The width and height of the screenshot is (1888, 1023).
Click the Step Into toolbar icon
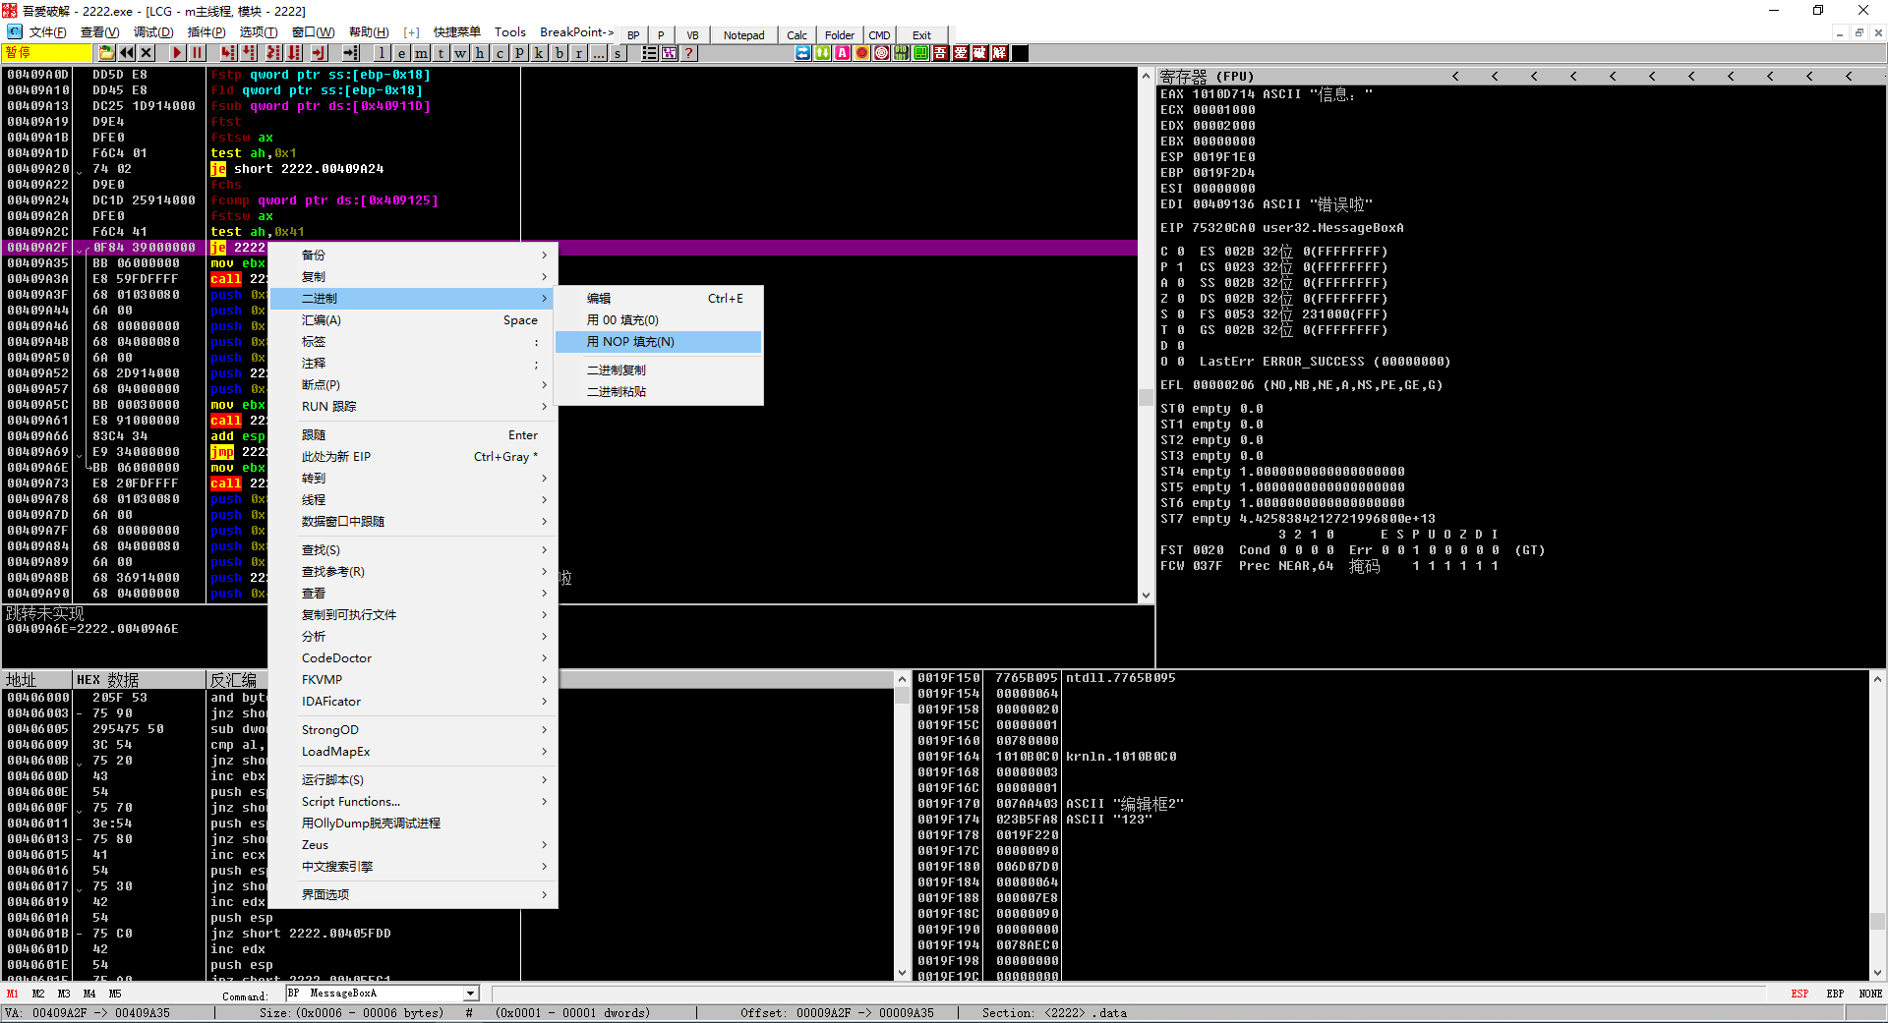pos(228,53)
